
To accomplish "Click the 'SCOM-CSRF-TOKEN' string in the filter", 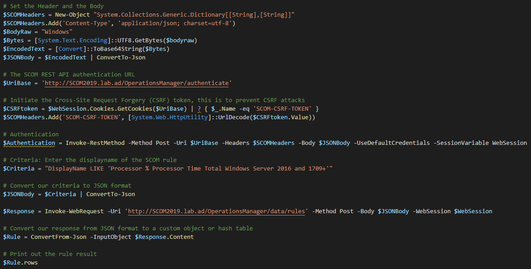I will [x=283, y=109].
